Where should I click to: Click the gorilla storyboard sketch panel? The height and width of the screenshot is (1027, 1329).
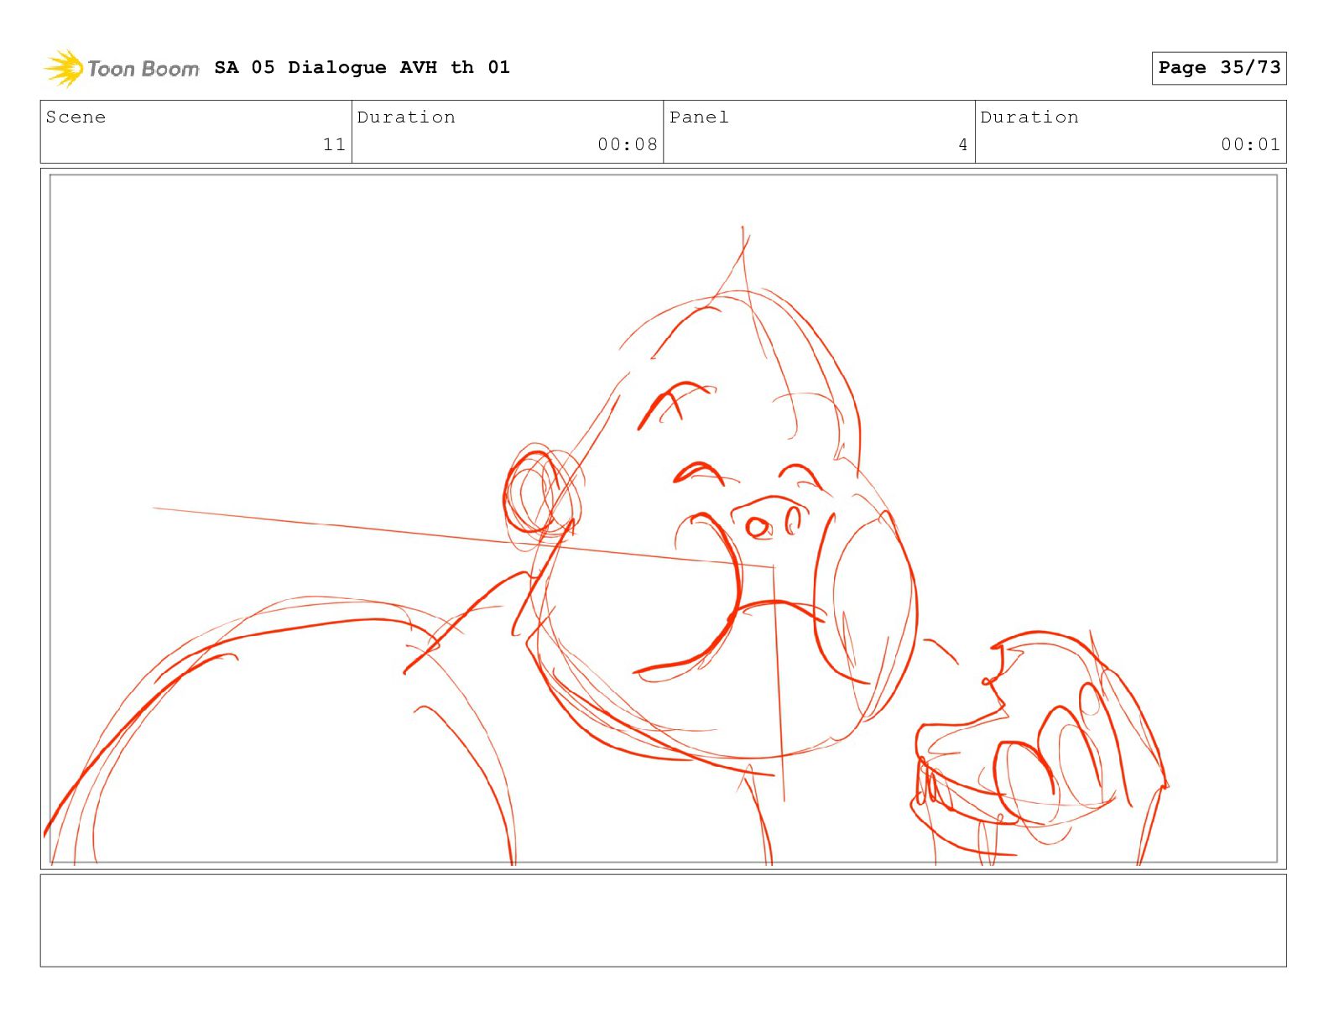click(663, 519)
